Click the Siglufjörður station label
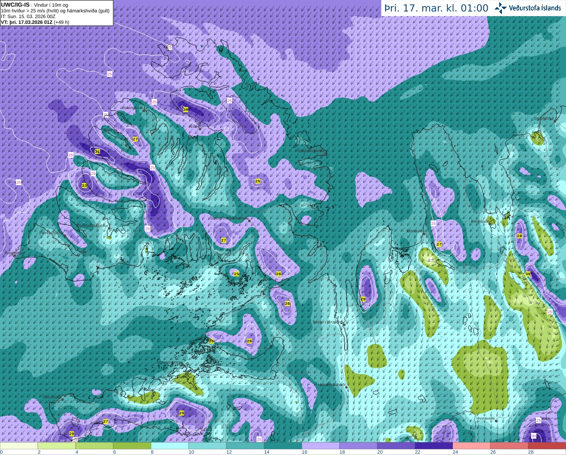 [544, 118]
